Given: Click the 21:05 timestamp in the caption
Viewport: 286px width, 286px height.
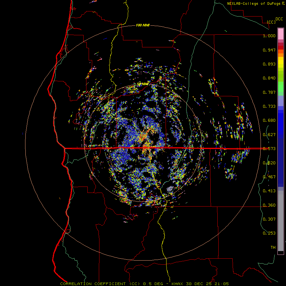Looking at the screenshot, I should coord(221,284).
